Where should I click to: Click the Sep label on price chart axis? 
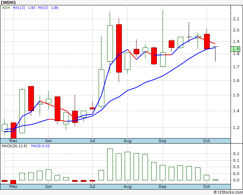tap(163, 141)
